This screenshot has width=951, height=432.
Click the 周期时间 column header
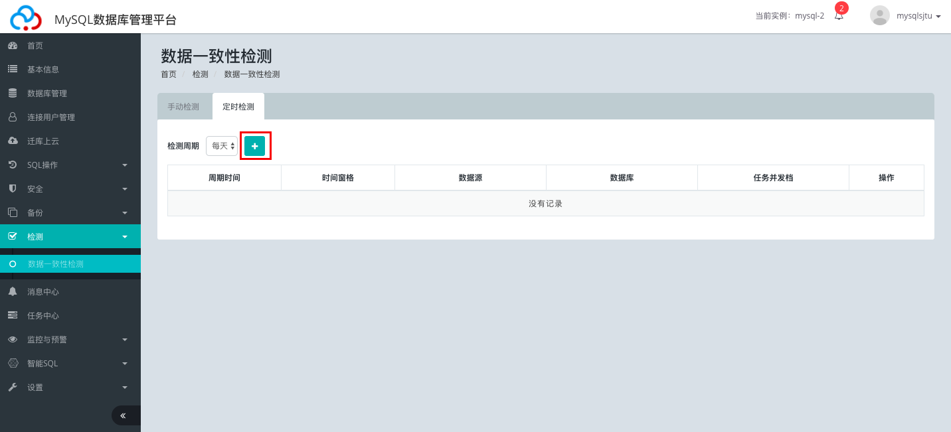(224, 178)
